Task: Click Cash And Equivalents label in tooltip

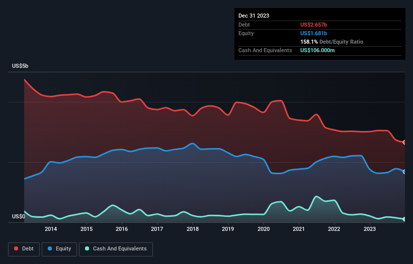Action: coord(265,50)
